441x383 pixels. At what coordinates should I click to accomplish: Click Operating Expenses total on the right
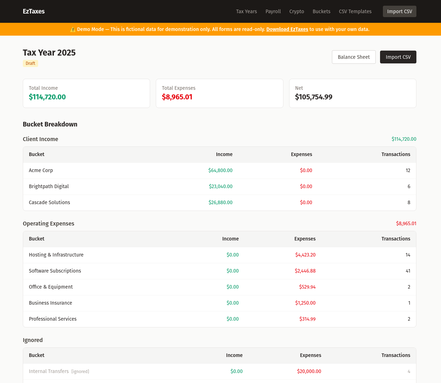406,223
